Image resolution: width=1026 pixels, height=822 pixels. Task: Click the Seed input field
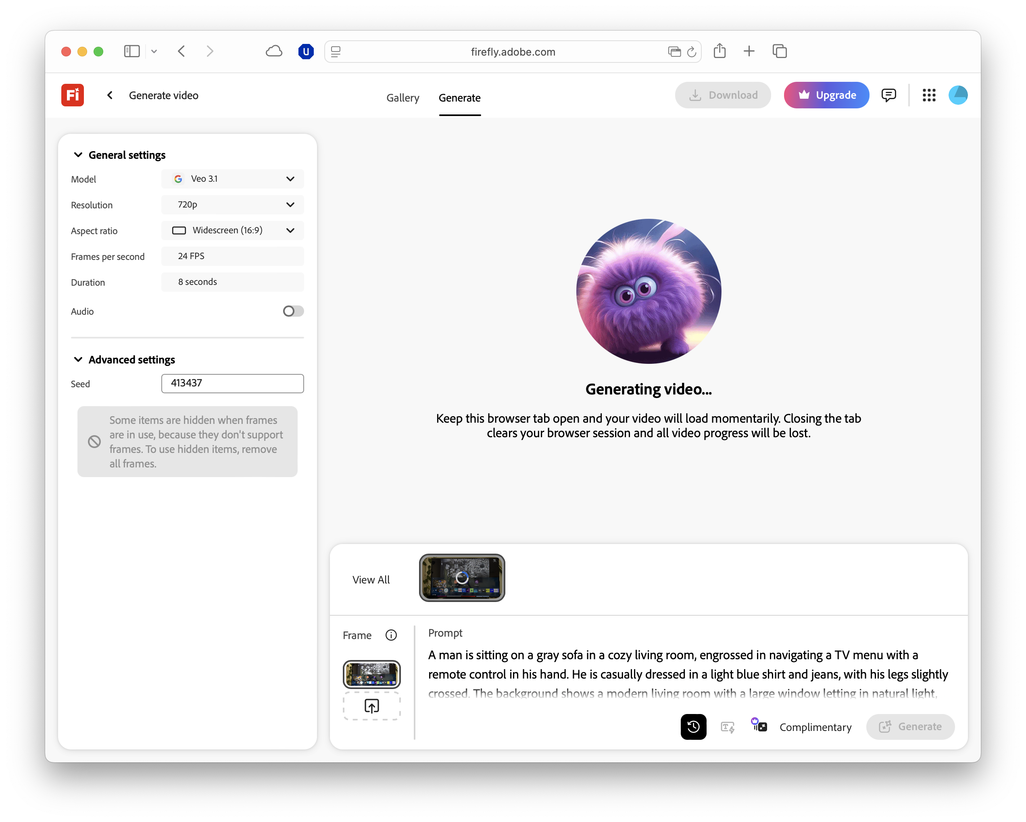pos(232,383)
